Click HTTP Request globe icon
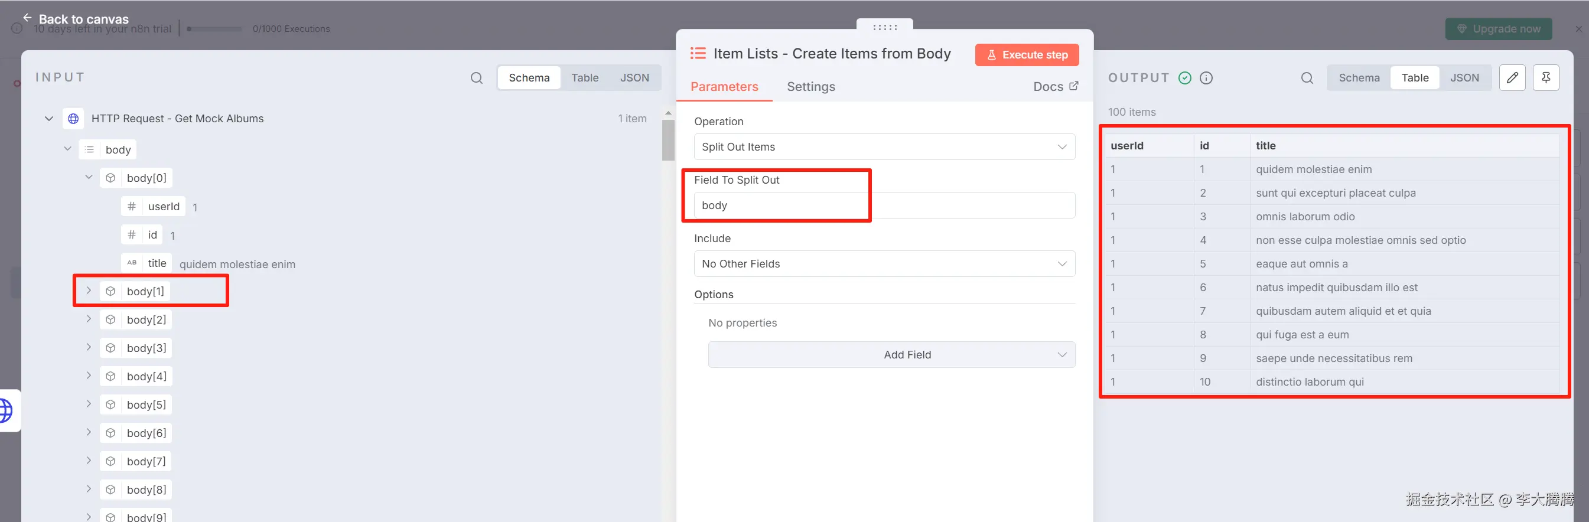Image resolution: width=1589 pixels, height=522 pixels. 73,118
